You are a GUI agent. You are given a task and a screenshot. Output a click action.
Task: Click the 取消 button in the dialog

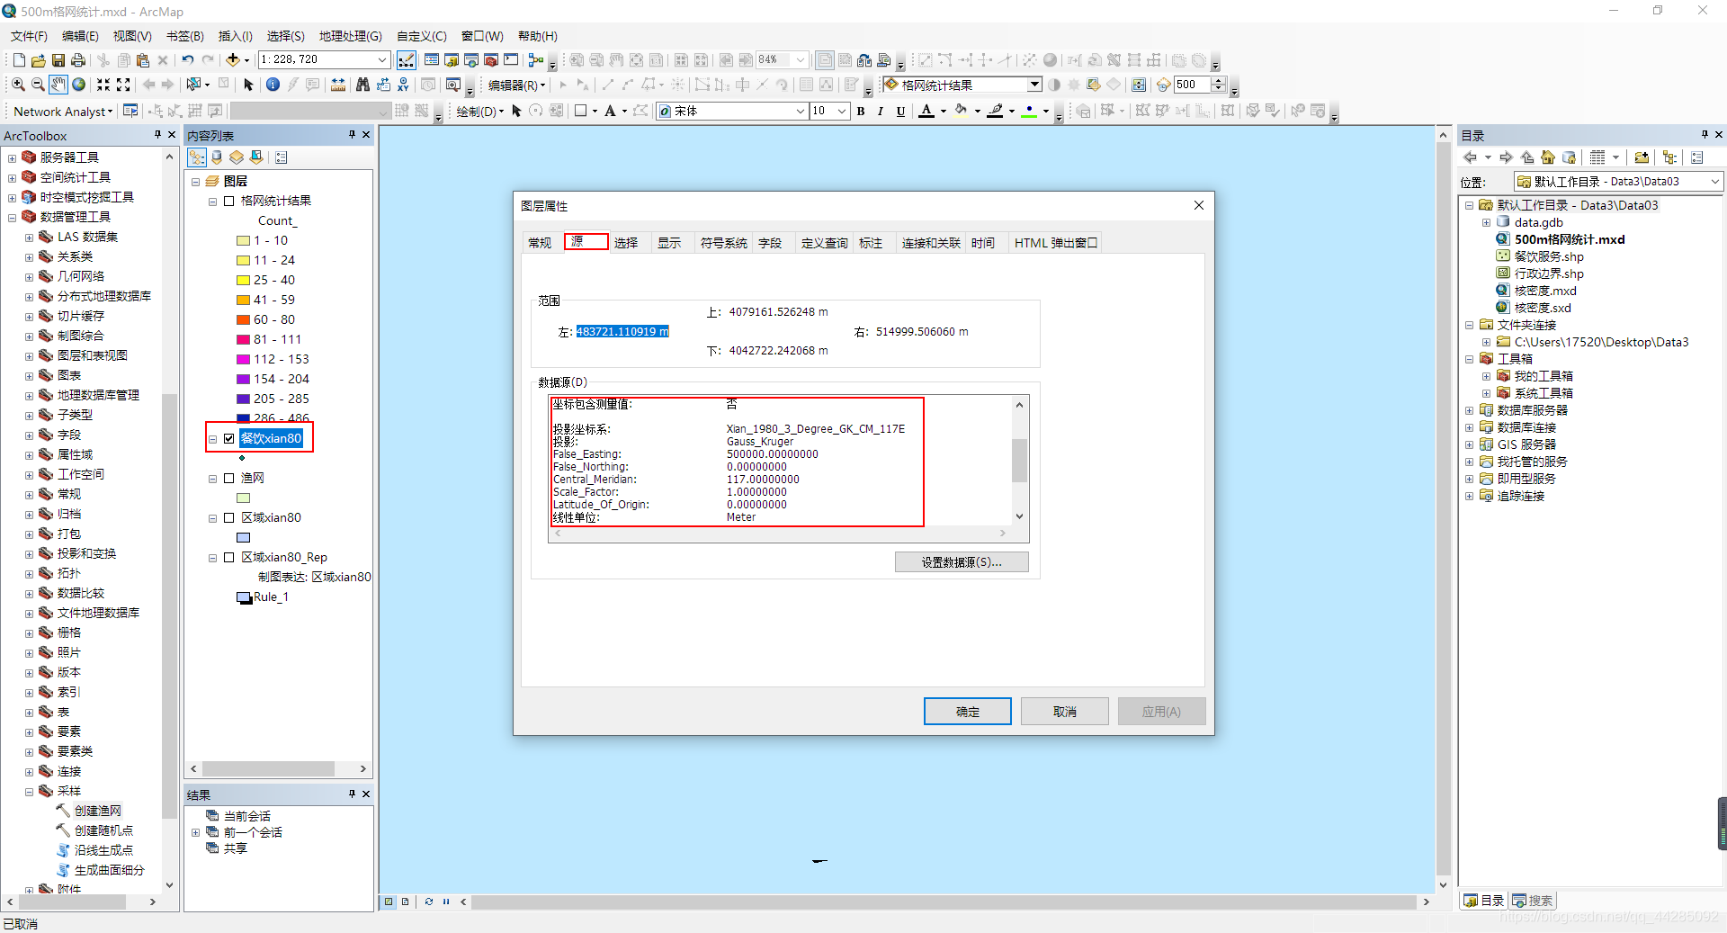click(1065, 712)
